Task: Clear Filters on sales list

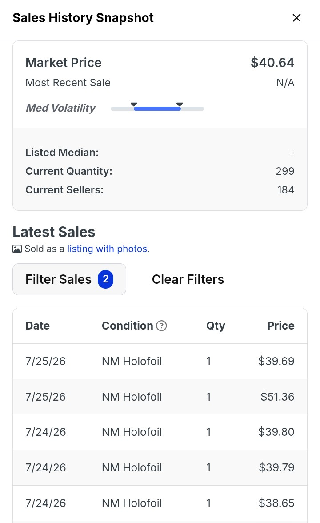Action: pos(188,279)
